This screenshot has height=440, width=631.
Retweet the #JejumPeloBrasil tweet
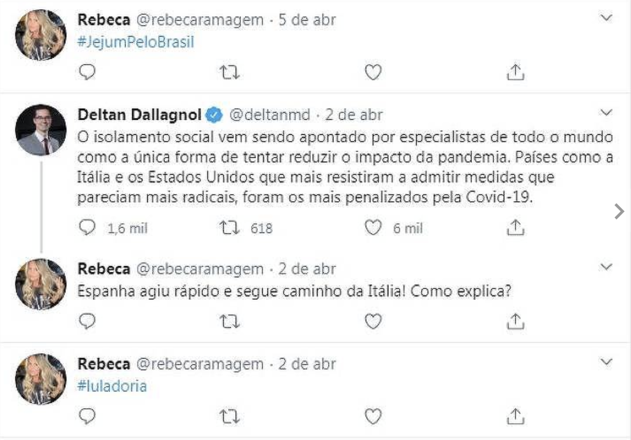click(230, 72)
